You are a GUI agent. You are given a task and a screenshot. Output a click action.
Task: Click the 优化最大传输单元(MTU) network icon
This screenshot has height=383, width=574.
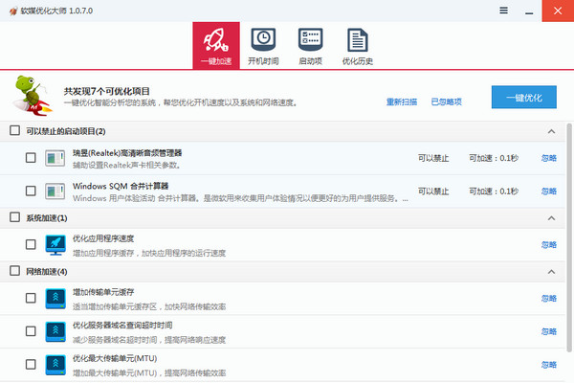click(x=55, y=365)
